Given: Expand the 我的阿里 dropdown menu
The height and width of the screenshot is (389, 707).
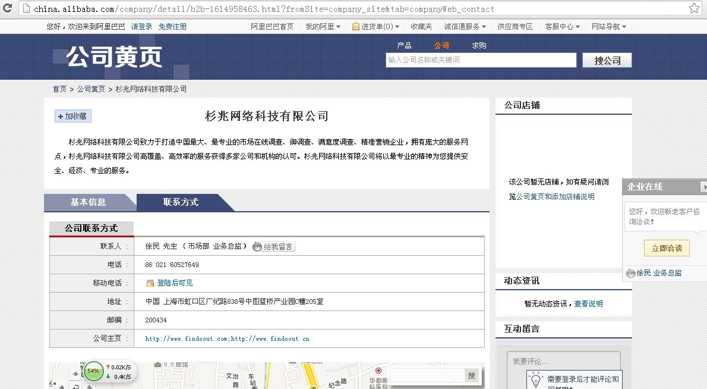Looking at the screenshot, I should 323,27.
